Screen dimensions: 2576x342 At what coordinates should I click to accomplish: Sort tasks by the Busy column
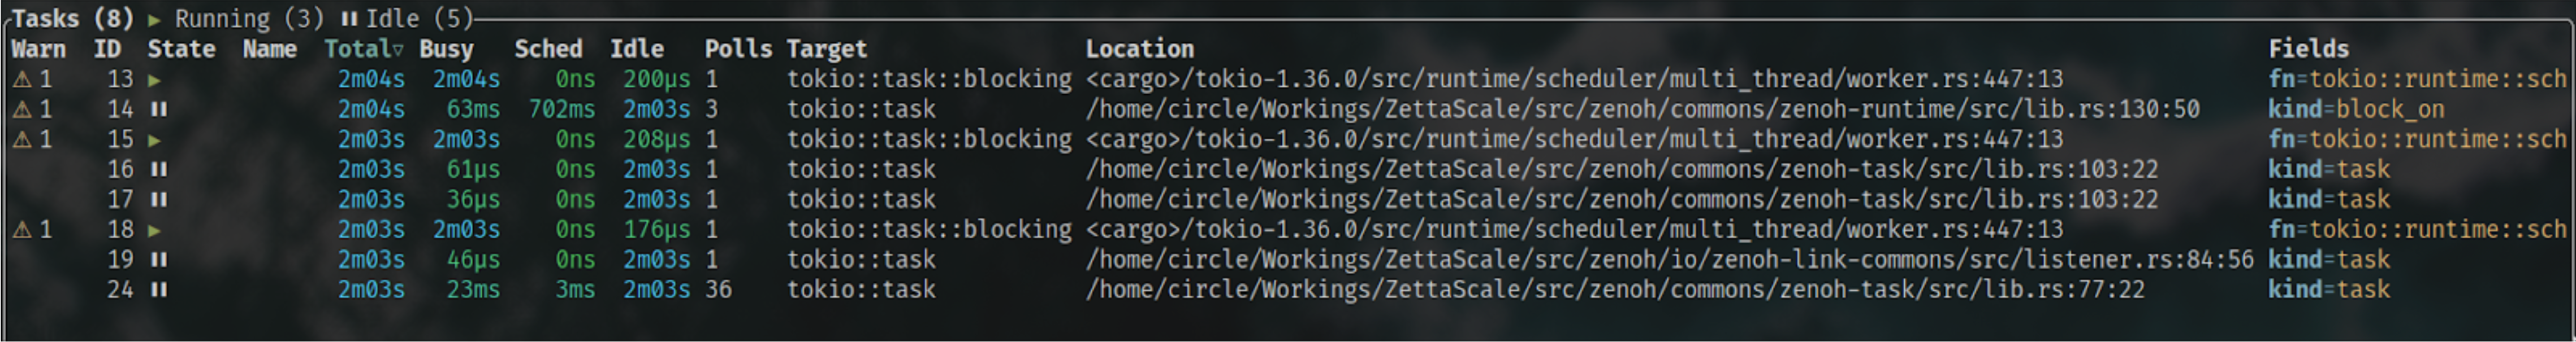click(446, 50)
